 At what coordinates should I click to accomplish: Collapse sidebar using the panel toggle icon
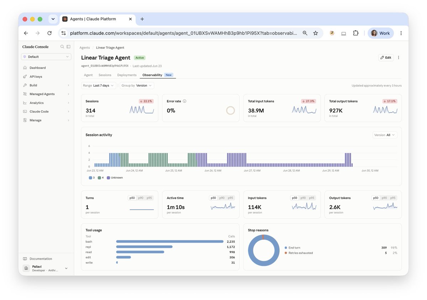(x=68, y=47)
